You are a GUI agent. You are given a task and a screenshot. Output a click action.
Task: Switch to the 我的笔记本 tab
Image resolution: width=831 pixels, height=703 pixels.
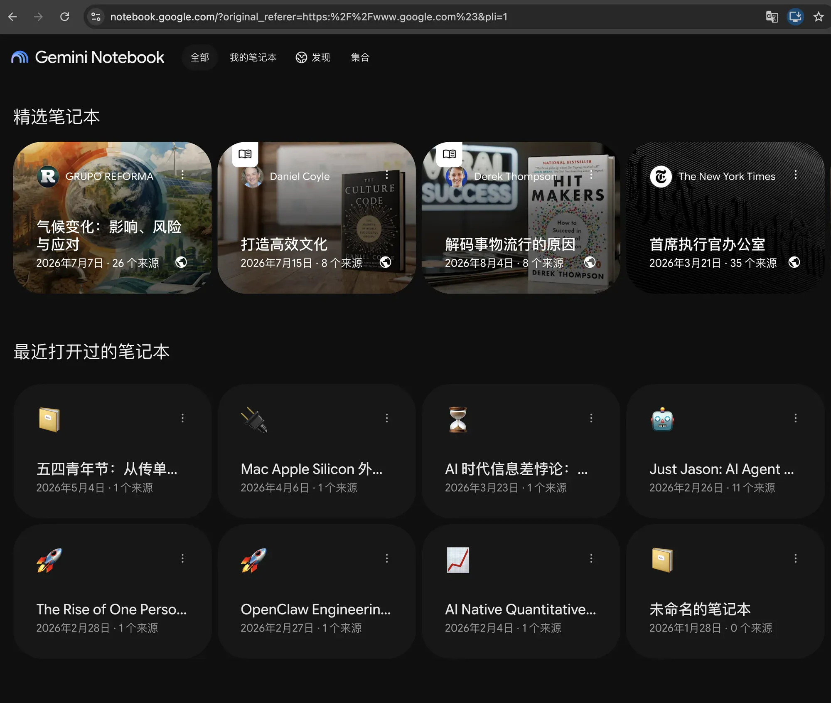tap(253, 57)
